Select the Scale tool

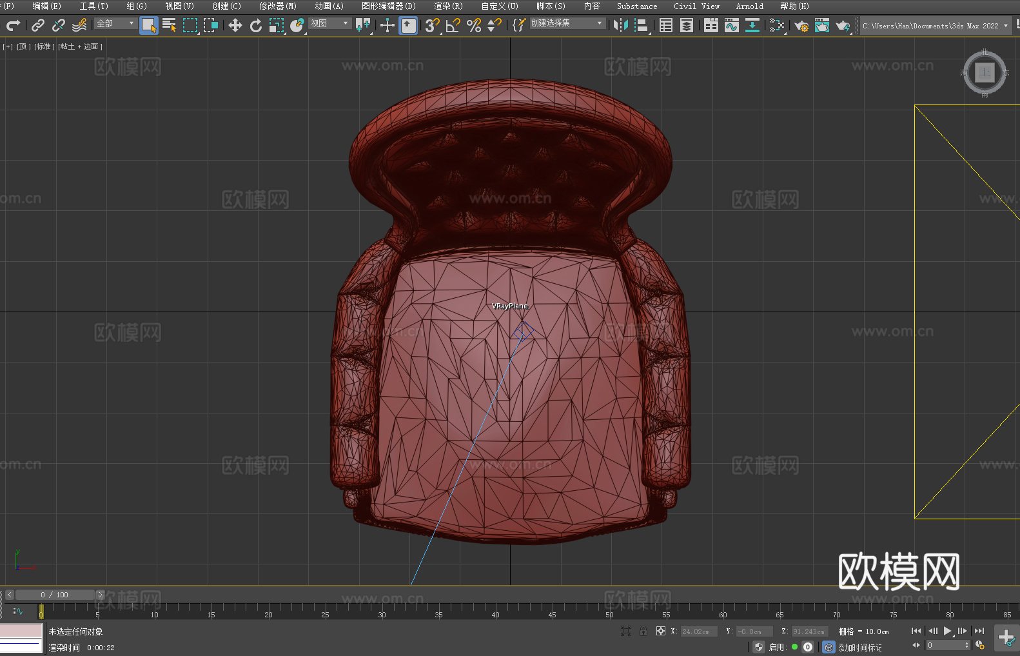click(276, 25)
